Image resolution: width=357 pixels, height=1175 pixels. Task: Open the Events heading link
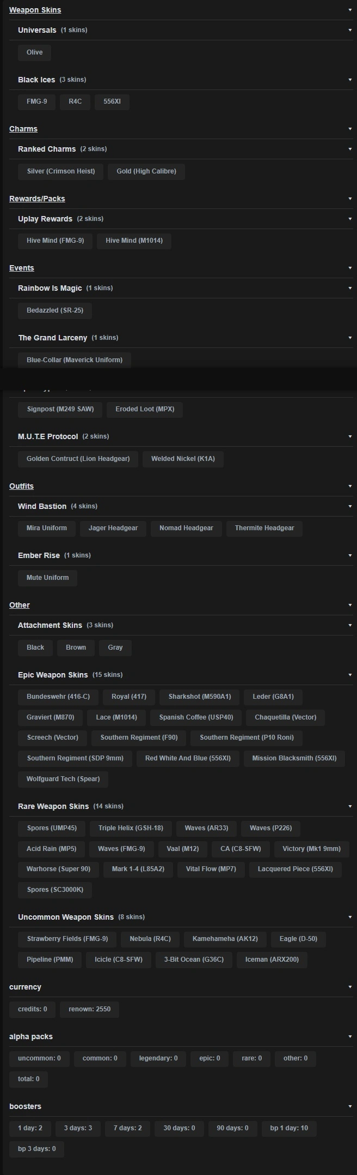tap(22, 268)
